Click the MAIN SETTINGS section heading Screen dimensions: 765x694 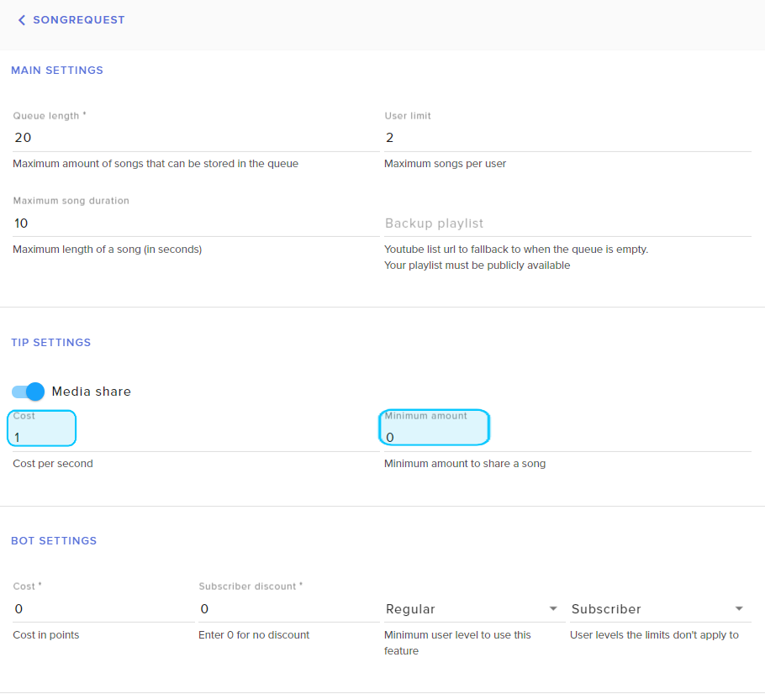coord(57,71)
